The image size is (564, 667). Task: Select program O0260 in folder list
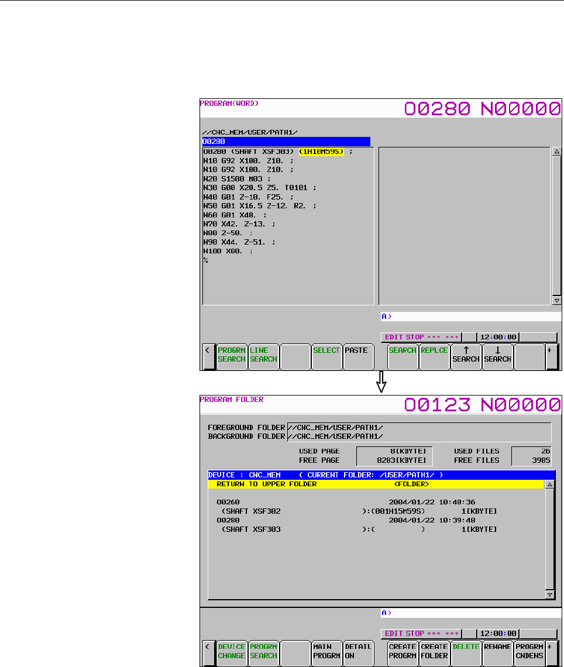[228, 503]
